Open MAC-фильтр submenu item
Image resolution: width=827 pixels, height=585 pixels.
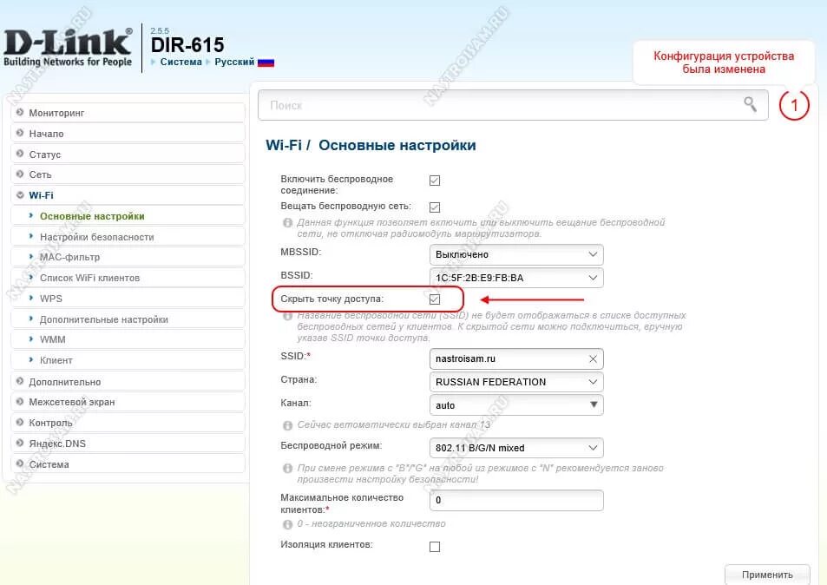128,257
